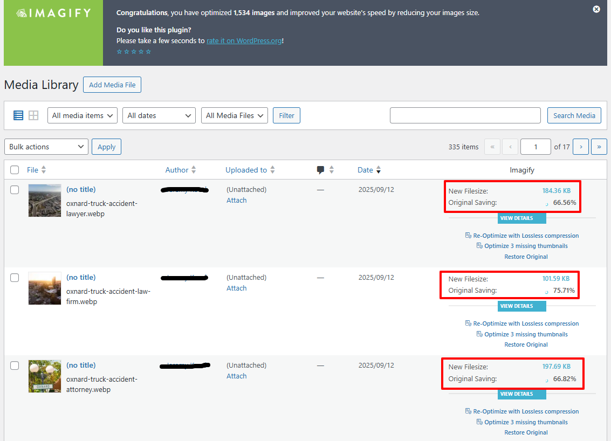Click the Add Media File button
This screenshot has width=611, height=441.
click(112, 85)
